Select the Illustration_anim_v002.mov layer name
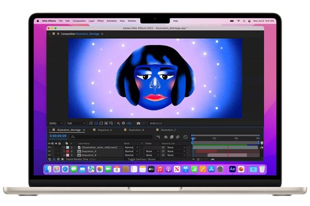Viewport: 310px width, 206px height. tap(99, 147)
